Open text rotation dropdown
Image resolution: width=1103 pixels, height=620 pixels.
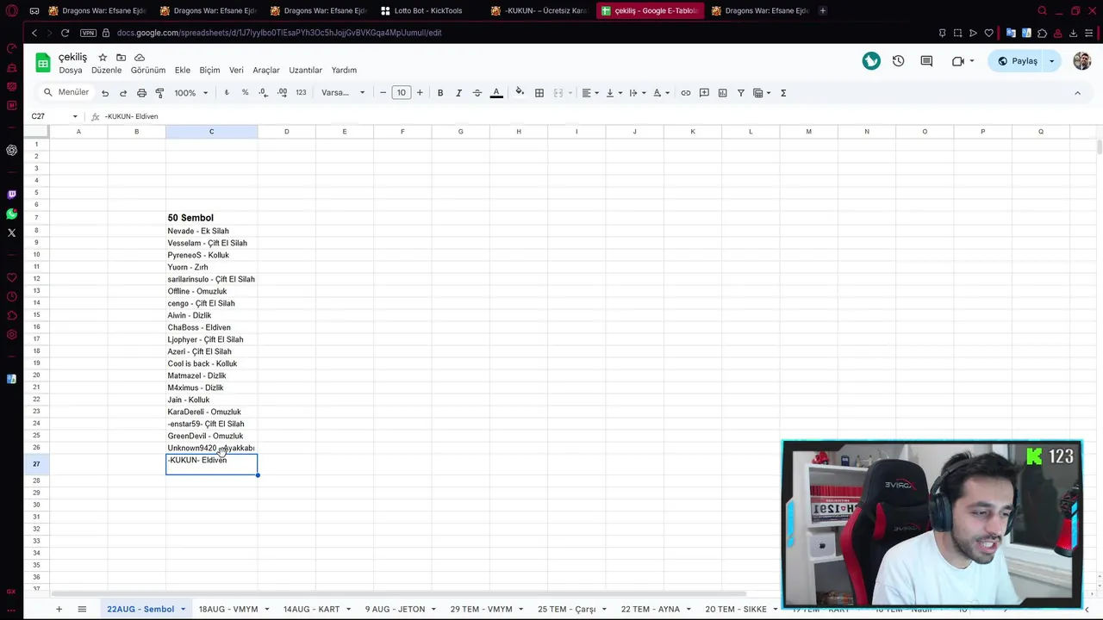660,93
